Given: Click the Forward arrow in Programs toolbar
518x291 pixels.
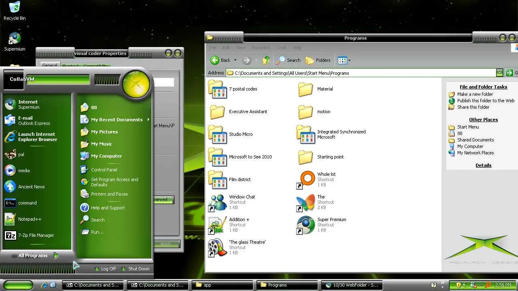Looking at the screenshot, I should (247, 60).
